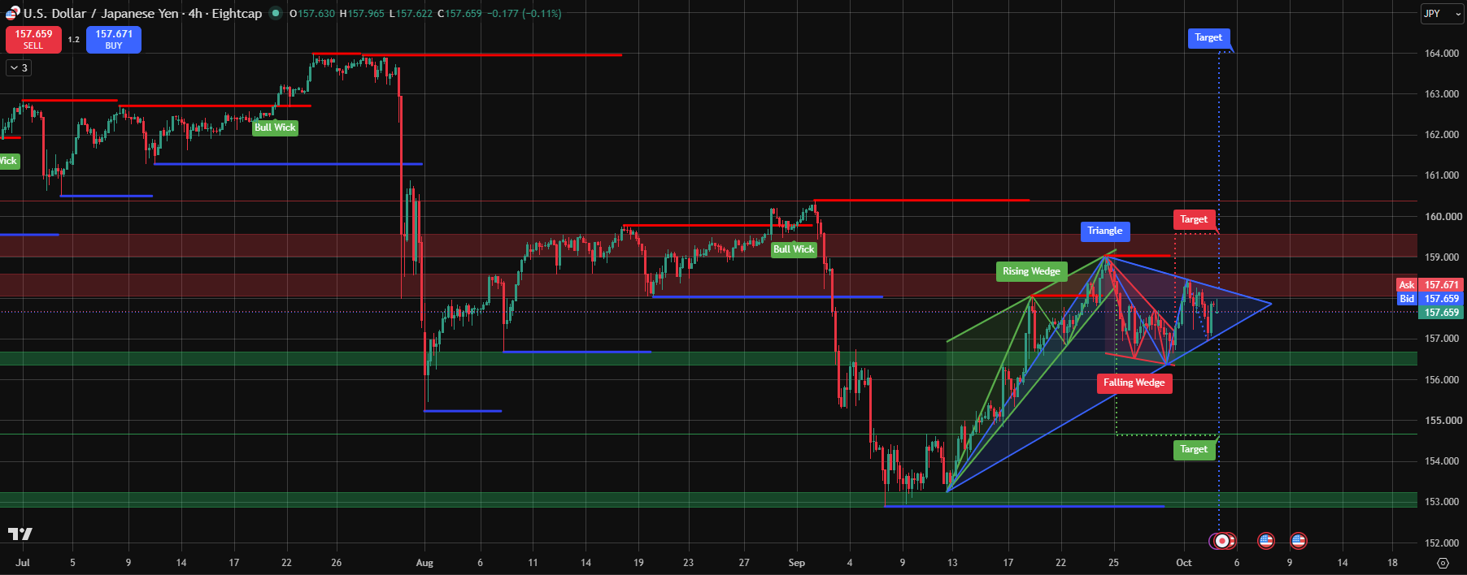
Task: Click the blue BUY 157.671 button
Action: coord(114,40)
